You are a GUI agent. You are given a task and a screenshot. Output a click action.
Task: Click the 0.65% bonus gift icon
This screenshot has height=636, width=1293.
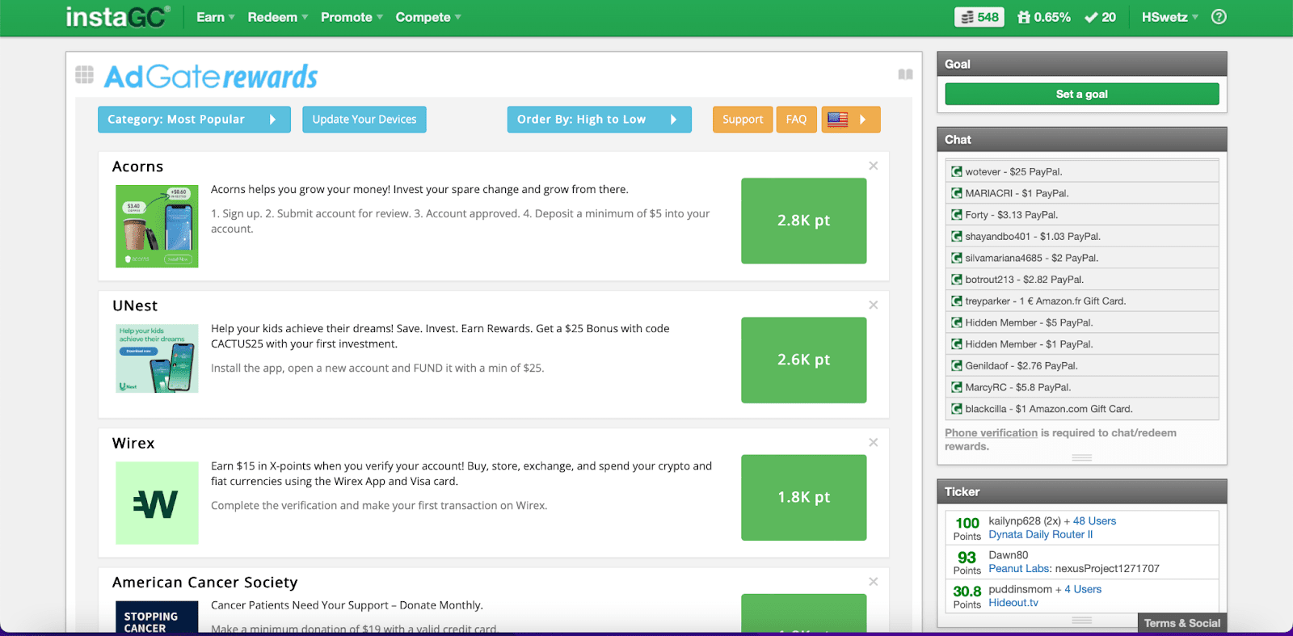(x=1024, y=17)
